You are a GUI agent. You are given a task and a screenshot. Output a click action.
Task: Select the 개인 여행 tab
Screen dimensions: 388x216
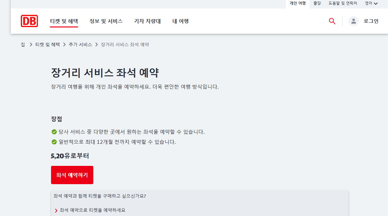[298, 3]
